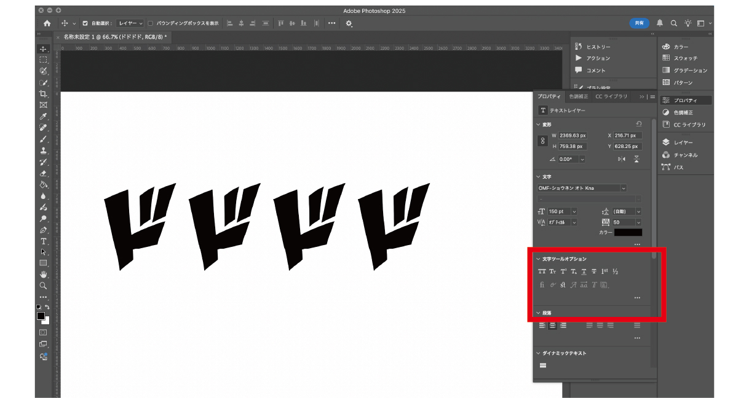This screenshot has height=398, width=749.
Task: Select the Paint Bucket tool
Action: click(43, 184)
